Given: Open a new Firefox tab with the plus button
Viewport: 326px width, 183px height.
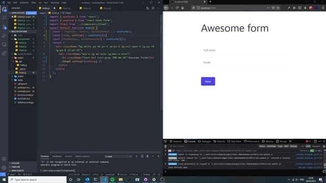Looking at the screenshot, I should [x=210, y=2].
